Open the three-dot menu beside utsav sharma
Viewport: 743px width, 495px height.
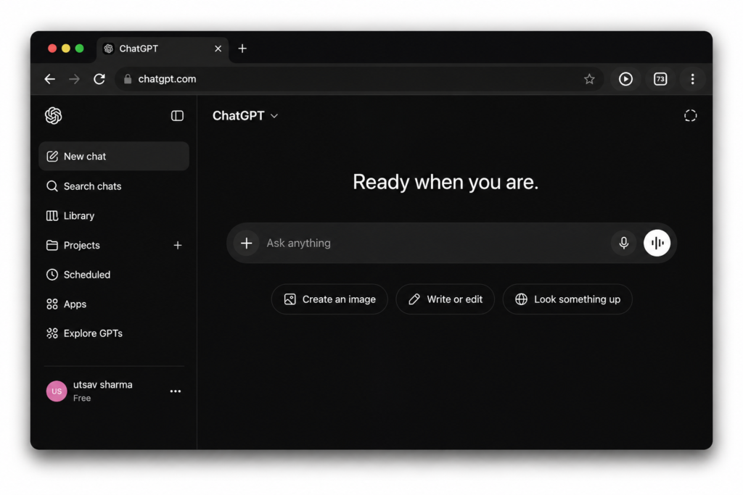coord(176,391)
